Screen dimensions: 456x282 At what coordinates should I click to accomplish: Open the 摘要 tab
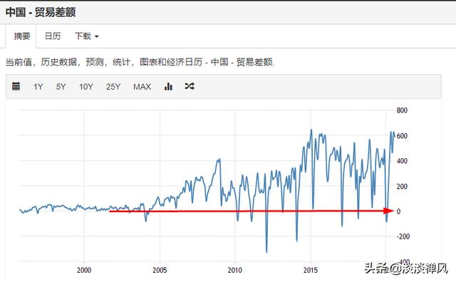click(22, 36)
